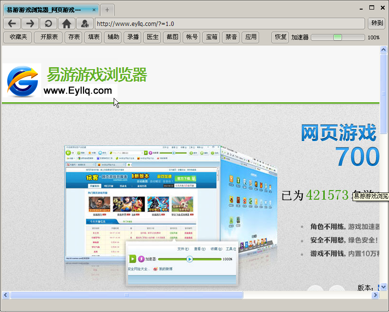The image size is (389, 312).
Task: Mute sound with 禁音 button
Action: (231, 37)
